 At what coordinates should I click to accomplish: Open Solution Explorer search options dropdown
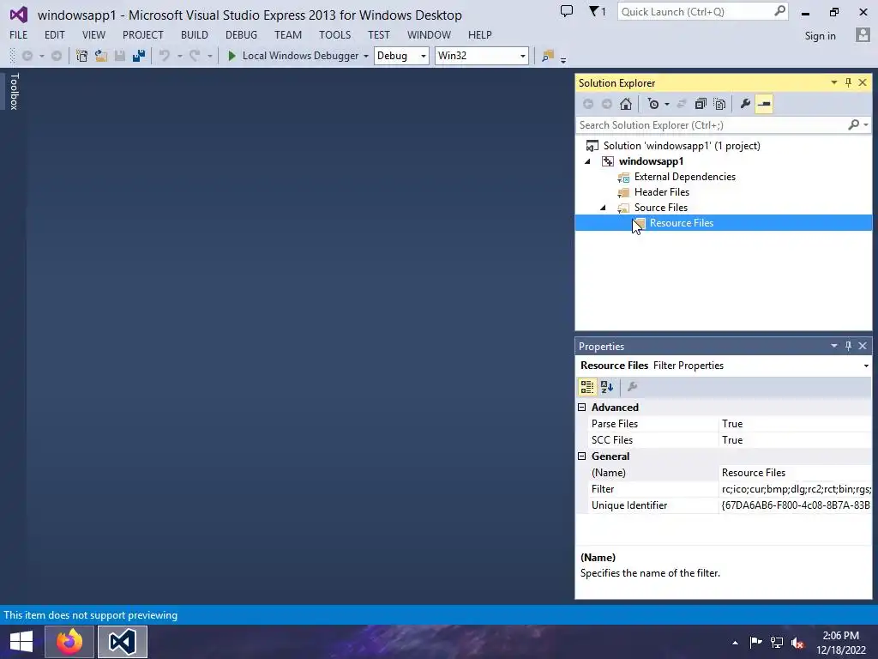coord(866,125)
